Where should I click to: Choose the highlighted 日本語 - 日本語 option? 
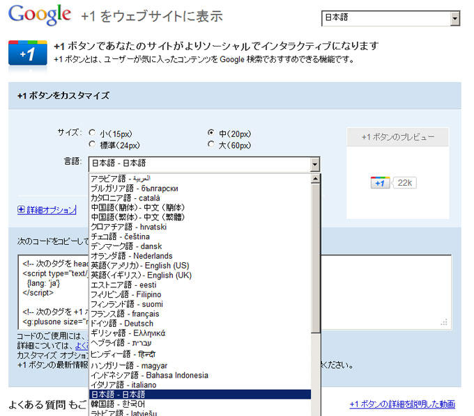point(200,394)
